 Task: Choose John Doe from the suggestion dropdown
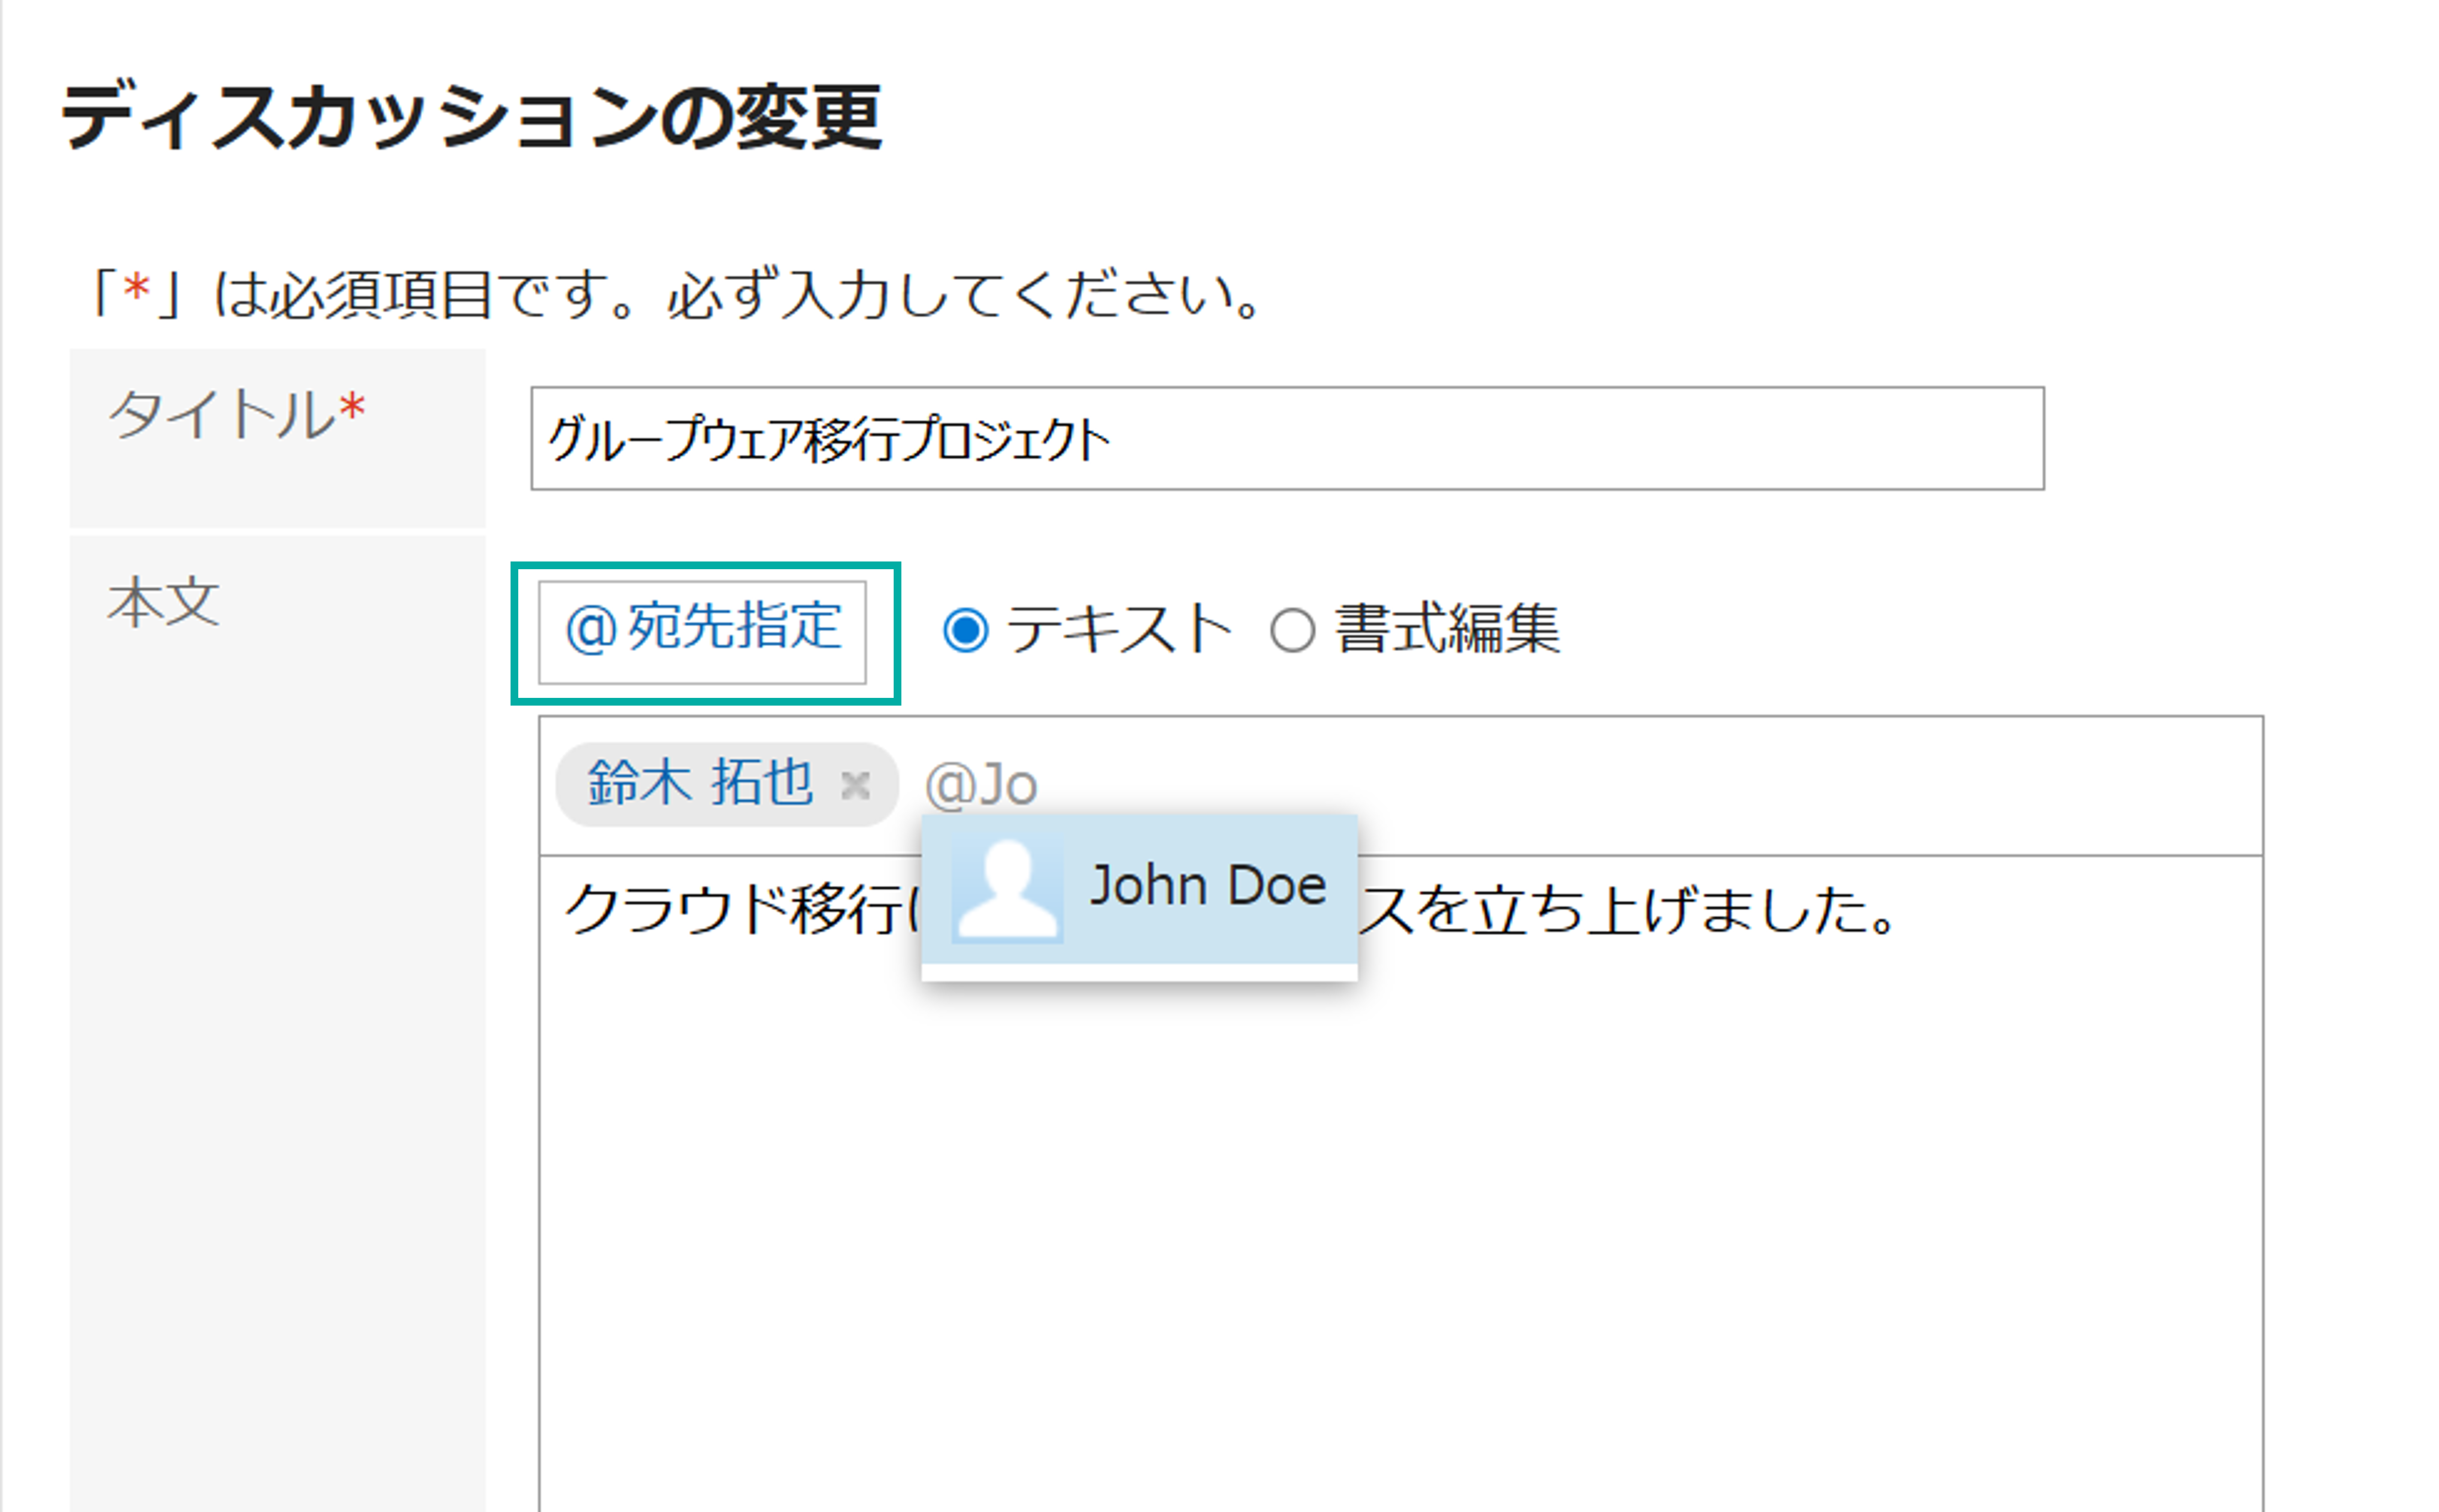[x=1139, y=889]
